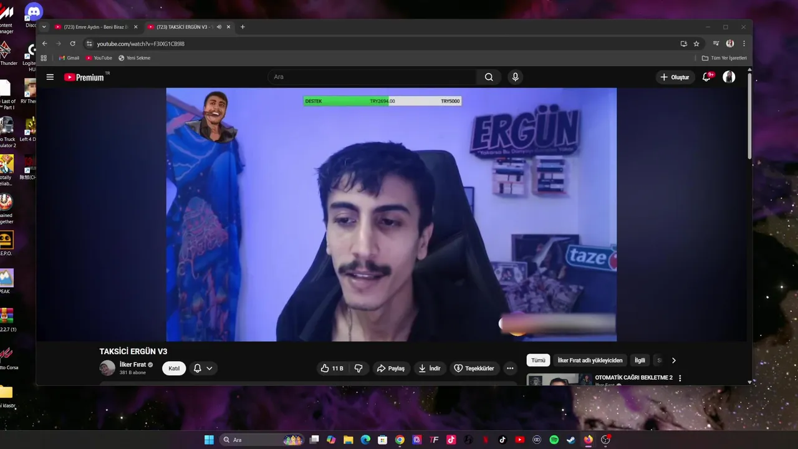Open OTOMATİK ÇAĞRI BEKLETME 2 thumbnail
Image resolution: width=798 pixels, height=449 pixels.
click(559, 380)
